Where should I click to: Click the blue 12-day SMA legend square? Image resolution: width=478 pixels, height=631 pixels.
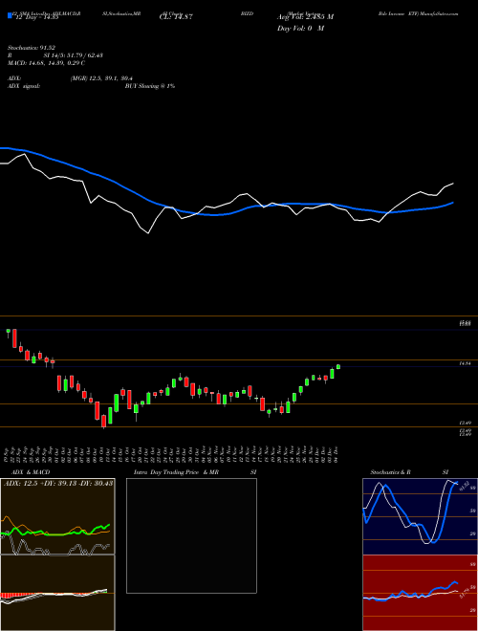tap(10, 16)
